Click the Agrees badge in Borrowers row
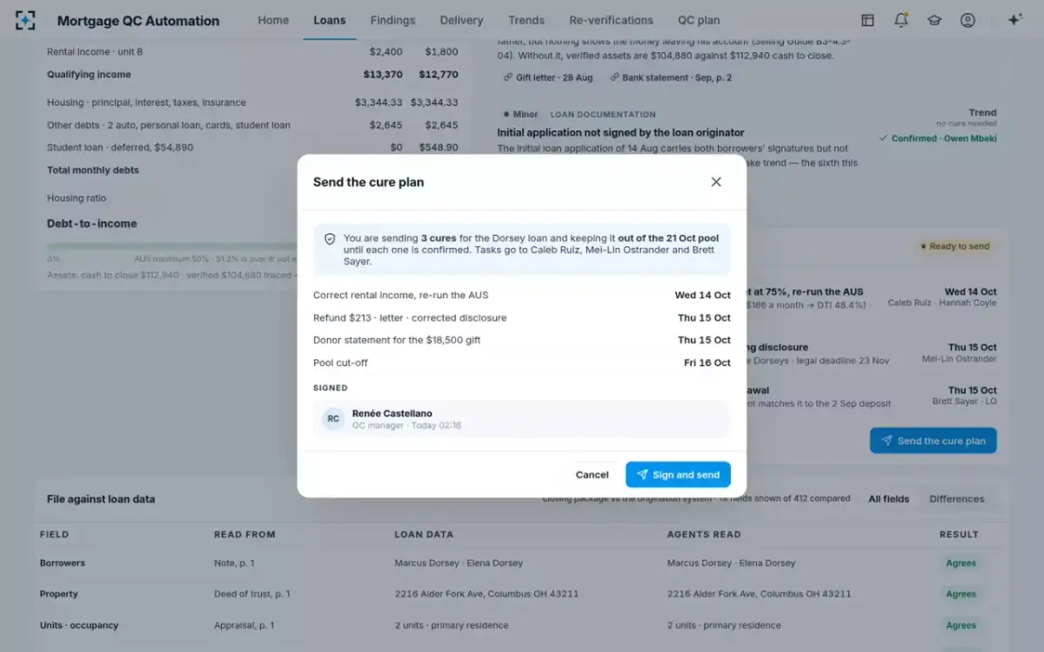Image resolution: width=1044 pixels, height=652 pixels. click(960, 563)
